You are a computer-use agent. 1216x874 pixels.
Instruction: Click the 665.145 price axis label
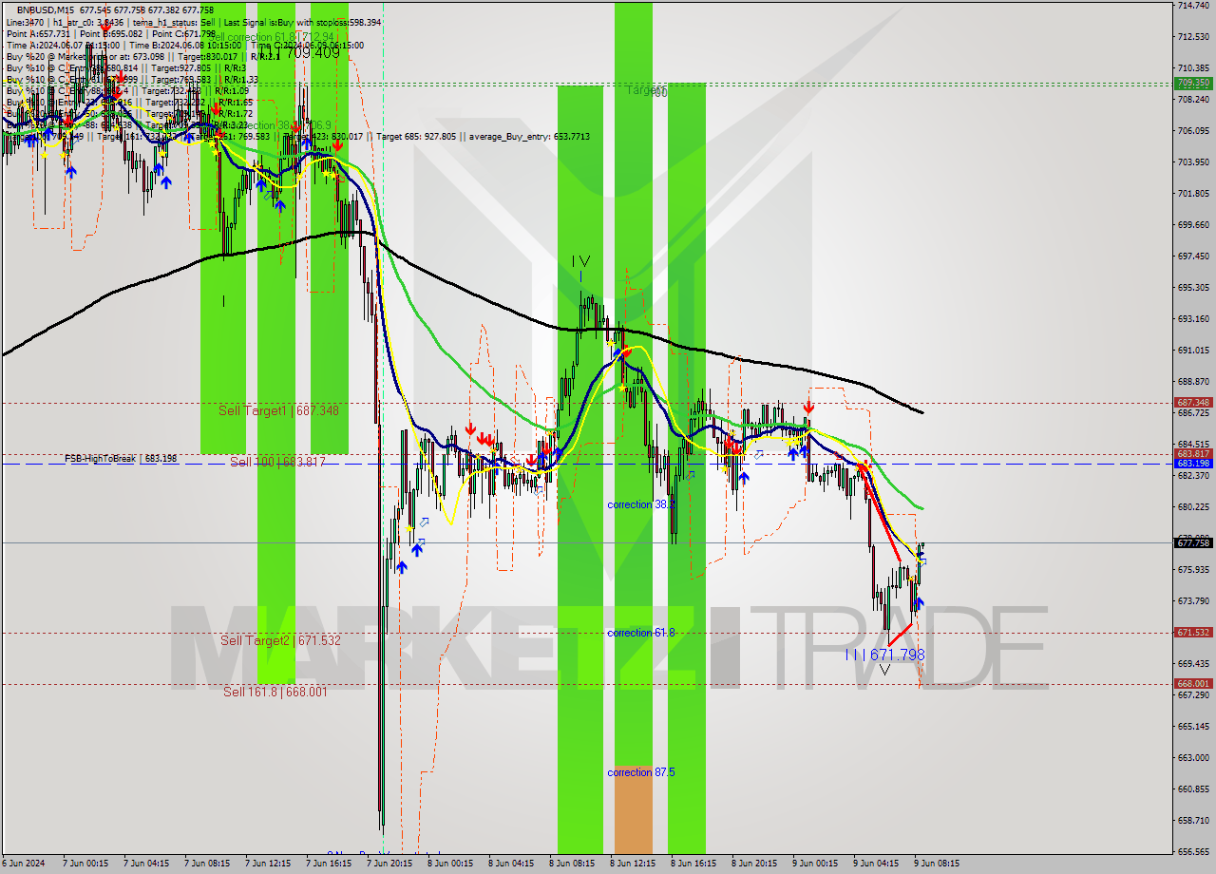click(x=1193, y=726)
